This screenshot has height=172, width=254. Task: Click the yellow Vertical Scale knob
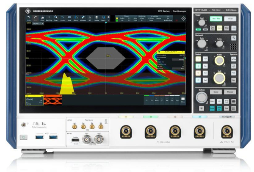[x=219, y=77]
